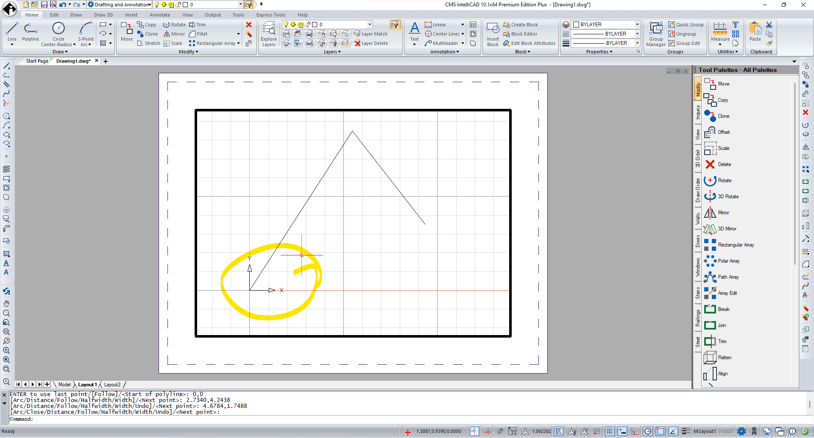
Task: Open the Express Tools tab
Action: click(x=270, y=15)
